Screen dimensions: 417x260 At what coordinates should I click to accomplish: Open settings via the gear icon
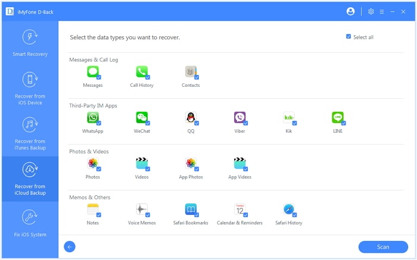point(371,11)
